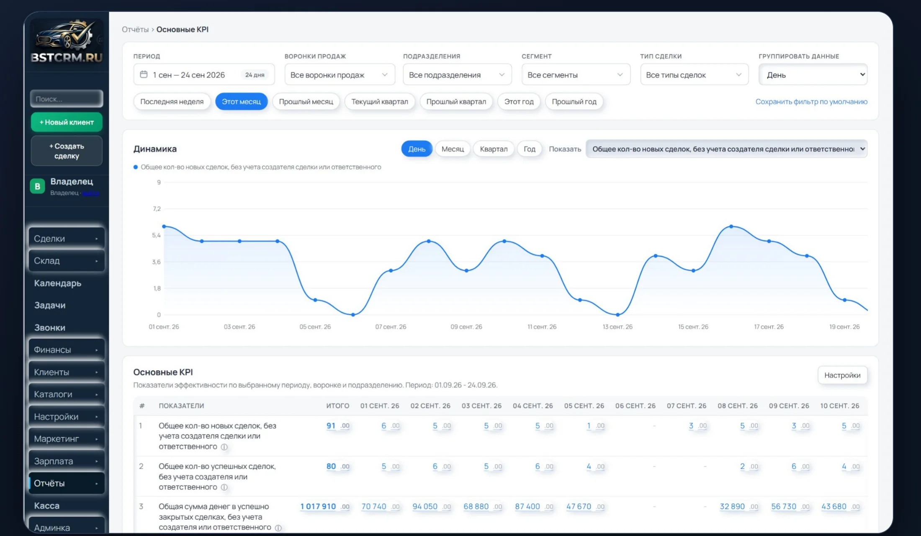The image size is (921, 536).
Task: Open Звонки in the sidebar
Action: pos(50,327)
